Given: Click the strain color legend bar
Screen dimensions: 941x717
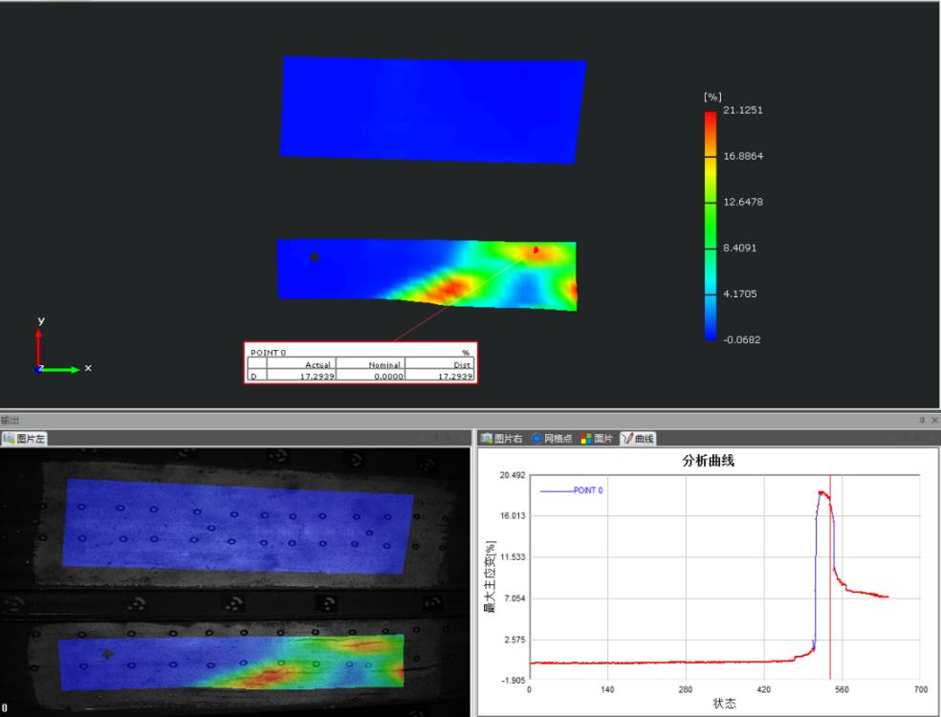Looking at the screenshot, I should pyautogui.click(x=710, y=226).
